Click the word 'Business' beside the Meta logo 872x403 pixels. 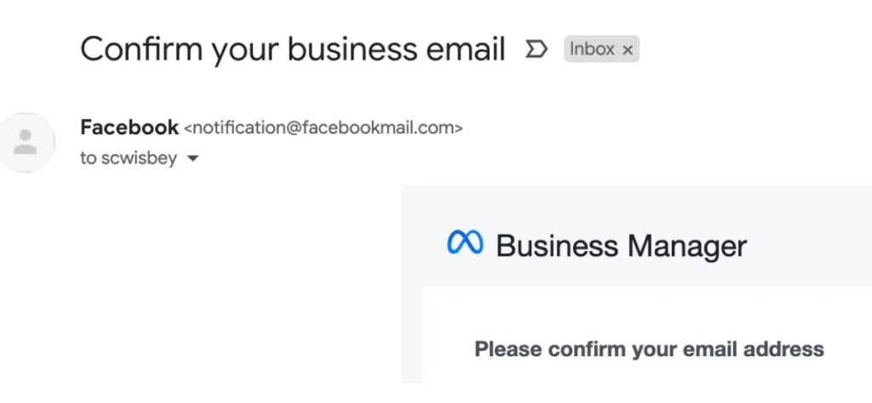pos(556,246)
